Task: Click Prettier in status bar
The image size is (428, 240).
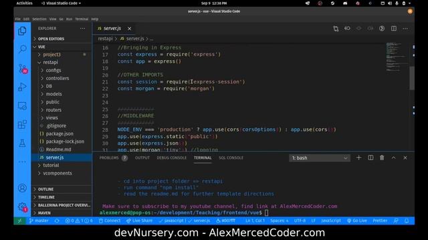Action: (380, 221)
